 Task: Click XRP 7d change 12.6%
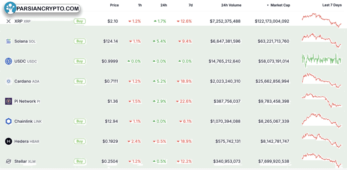[x=184, y=21]
